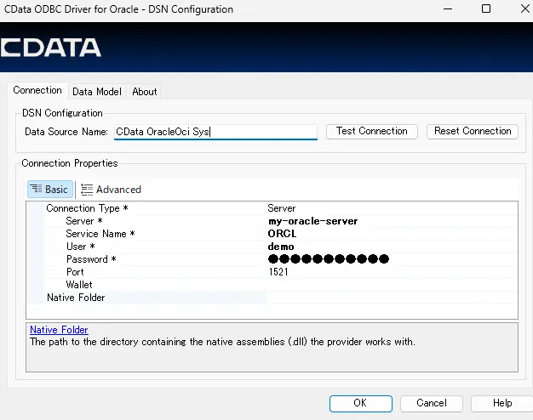533x420 pixels.
Task: Select the empty Wallet value cell
Action: (392, 285)
